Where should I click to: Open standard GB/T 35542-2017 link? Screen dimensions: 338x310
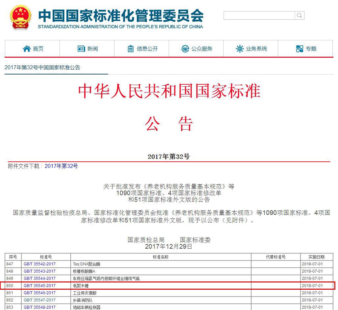pyautogui.click(x=40, y=264)
